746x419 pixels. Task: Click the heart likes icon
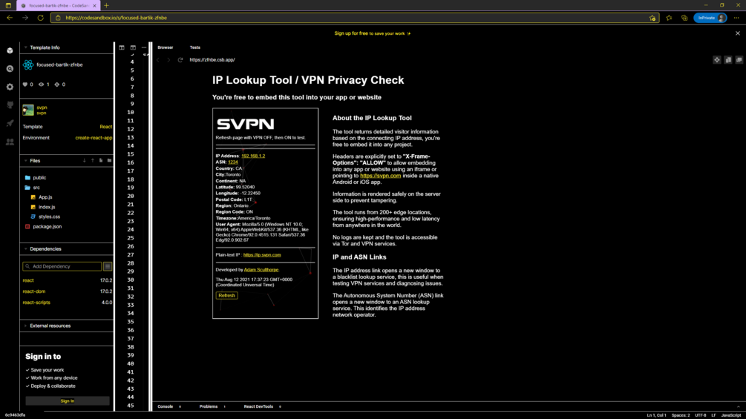pyautogui.click(x=25, y=85)
